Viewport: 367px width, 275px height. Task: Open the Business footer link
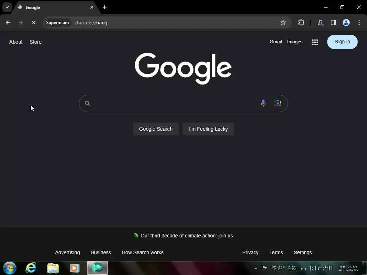(x=101, y=252)
